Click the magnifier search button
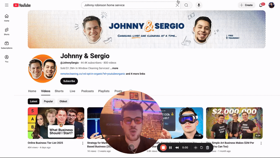 186,5
